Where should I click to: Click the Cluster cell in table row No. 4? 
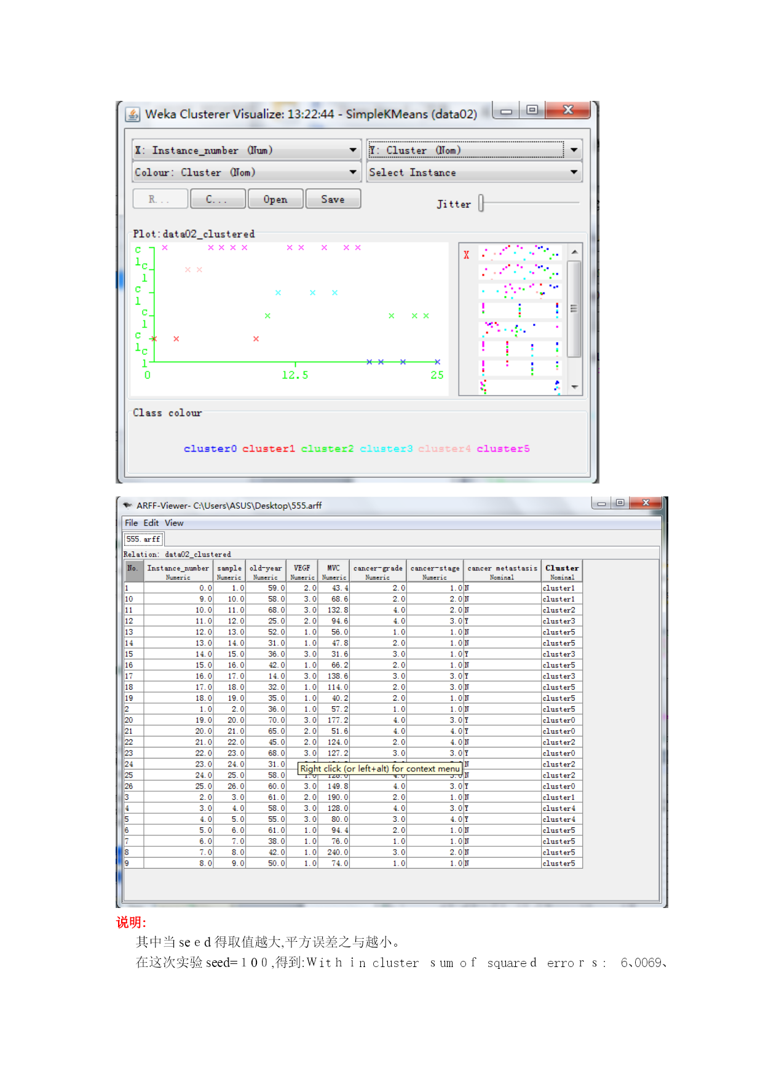point(562,808)
